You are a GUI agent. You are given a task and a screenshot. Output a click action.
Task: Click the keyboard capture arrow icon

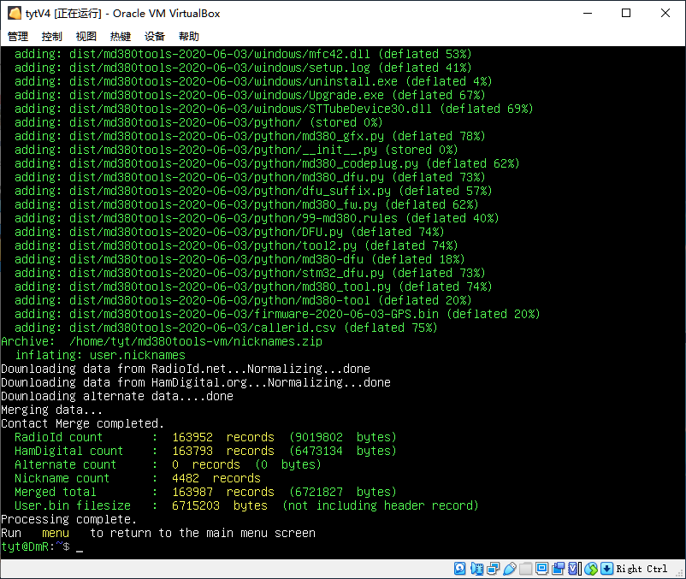[607, 569]
